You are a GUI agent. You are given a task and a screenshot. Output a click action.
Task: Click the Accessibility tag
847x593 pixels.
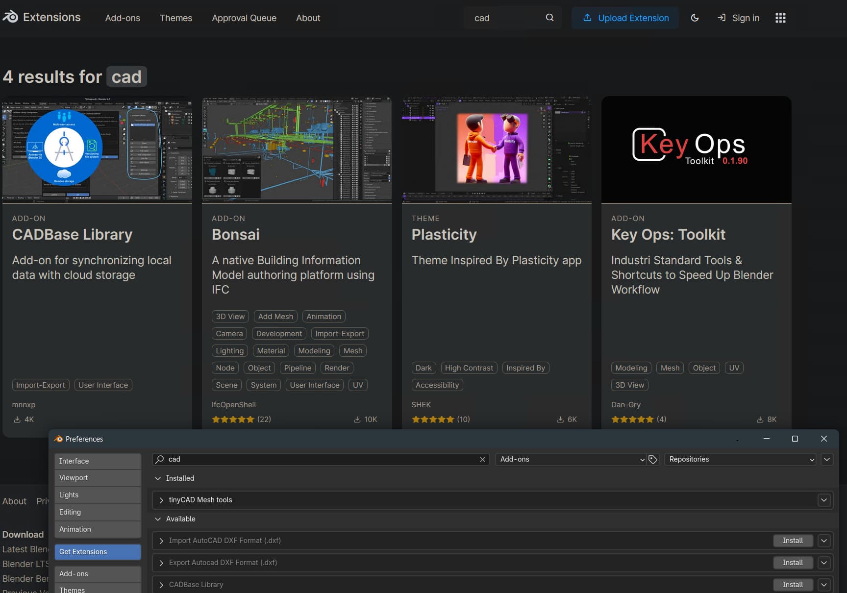click(x=437, y=385)
